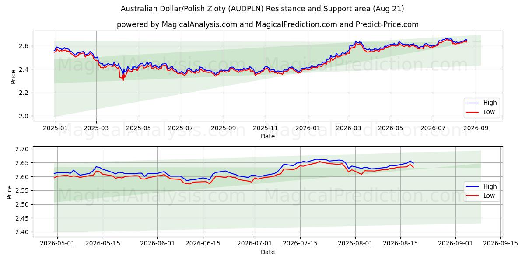This screenshot has width=525, height=262.
Task: Click the 2025-09 tick label on upper axis
Action: [224, 128]
